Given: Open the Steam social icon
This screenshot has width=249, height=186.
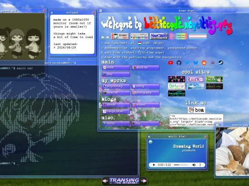Looking at the screenshot, I should click(x=221, y=62).
